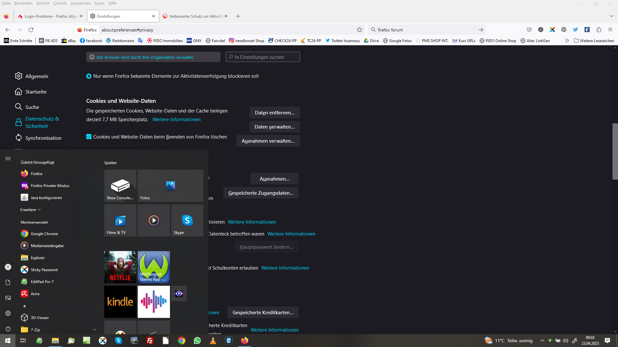The height and width of the screenshot is (347, 618).
Task: Select the 'Nur wenn Firefox bekannte Elemente' radio option
Action: pos(89,76)
